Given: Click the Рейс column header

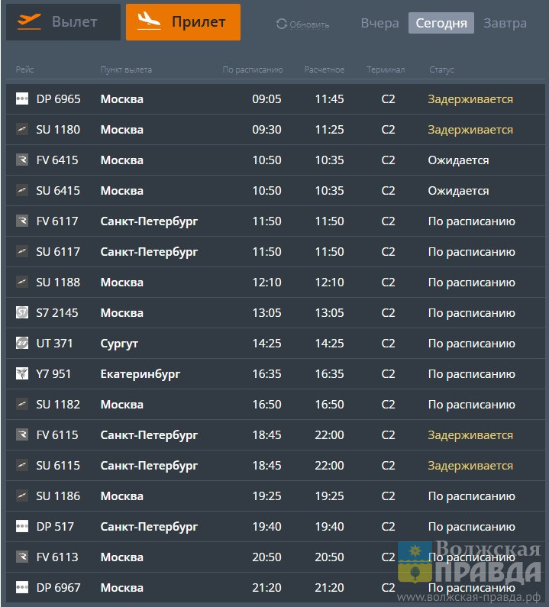Looking at the screenshot, I should click(24, 69).
